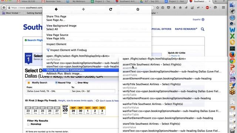The width and height of the screenshot is (237, 133).
Task: Select the Round Trip radio button
Action: pos(56,82)
